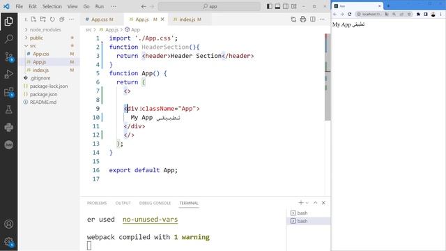
Task: Open the new terminal profile dropdown
Action: point(307,203)
